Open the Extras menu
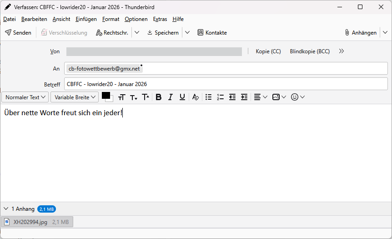 160,19
